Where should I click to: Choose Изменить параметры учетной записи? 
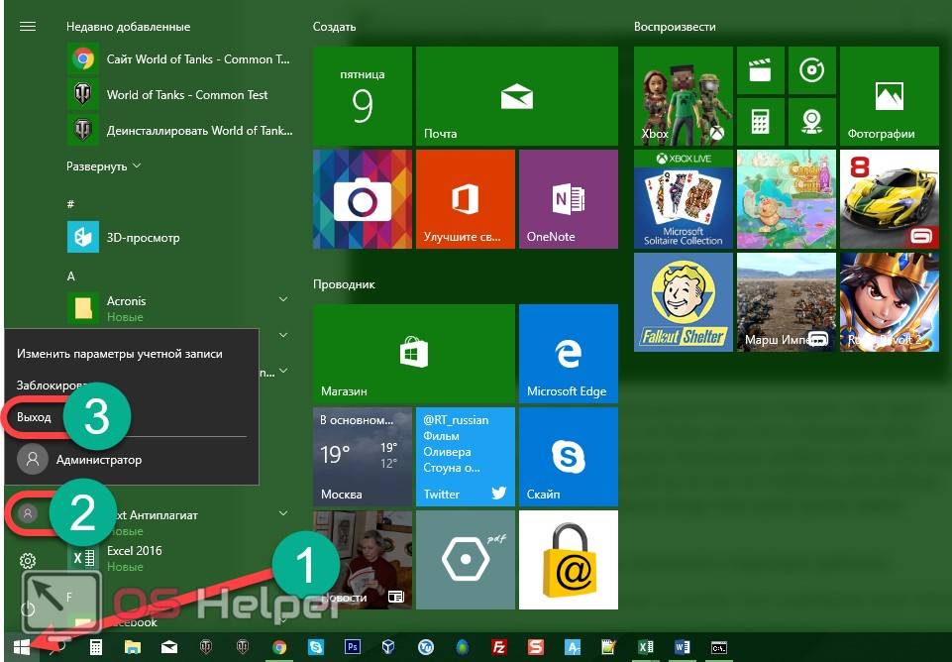[119, 354]
